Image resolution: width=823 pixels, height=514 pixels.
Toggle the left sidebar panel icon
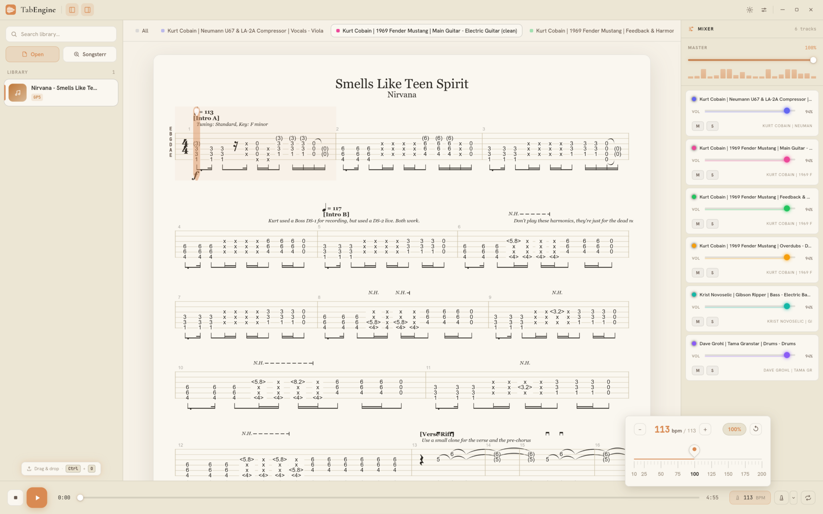(72, 10)
